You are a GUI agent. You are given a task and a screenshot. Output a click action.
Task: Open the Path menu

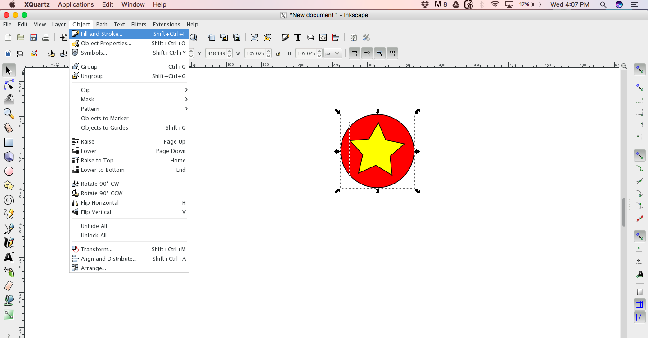point(102,24)
